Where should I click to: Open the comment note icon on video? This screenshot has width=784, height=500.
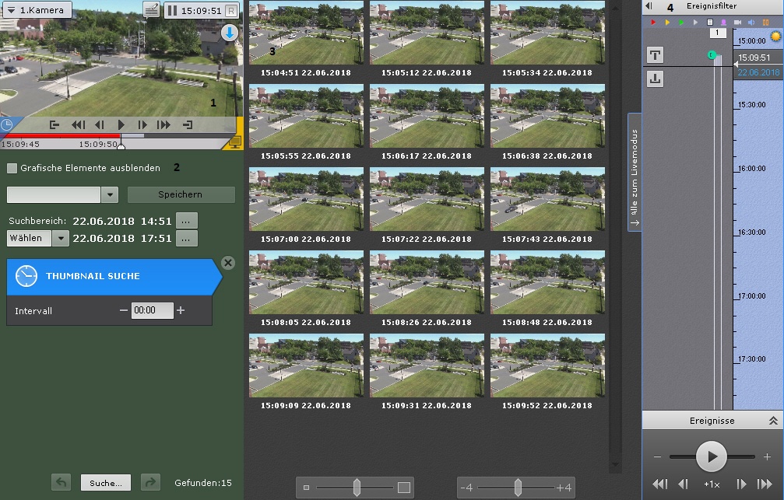pyautogui.click(x=152, y=10)
